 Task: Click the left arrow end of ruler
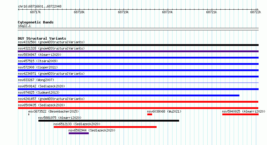(x=19, y=9)
